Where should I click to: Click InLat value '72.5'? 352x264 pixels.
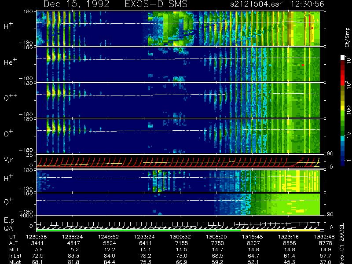point(37,256)
